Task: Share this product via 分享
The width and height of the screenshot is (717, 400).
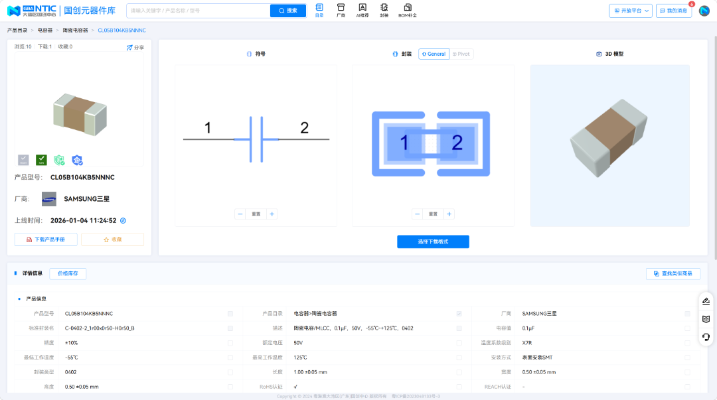Action: [135, 48]
